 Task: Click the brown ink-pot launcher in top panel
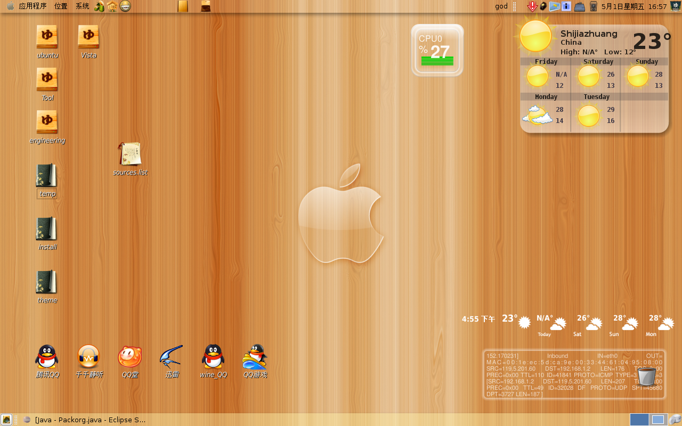click(206, 6)
